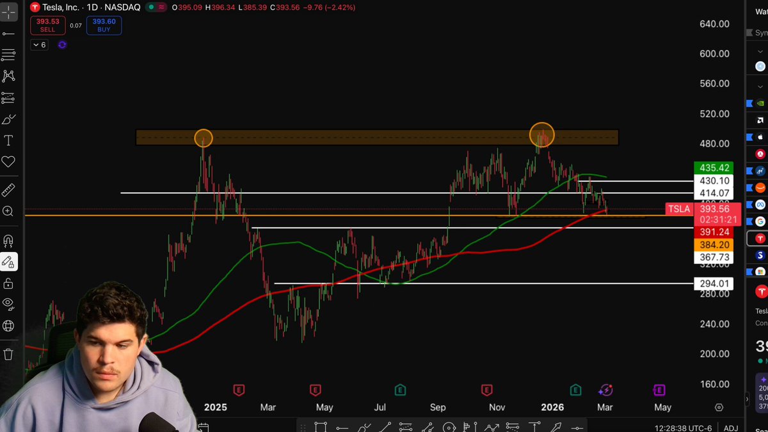Select the Meta row in watchlist

(758, 204)
